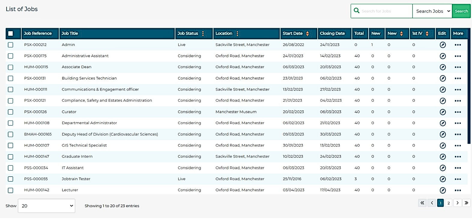Edit the Departmental Administrator job
This screenshot has height=224, width=472.
(x=443, y=123)
